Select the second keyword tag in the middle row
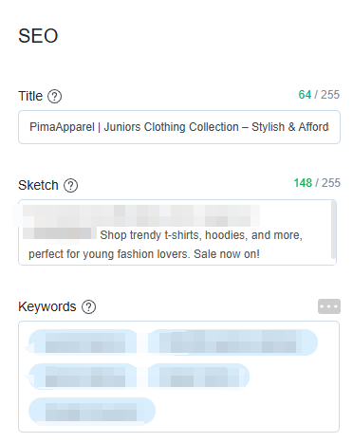Screen dimensions: 353x443 click(198, 377)
